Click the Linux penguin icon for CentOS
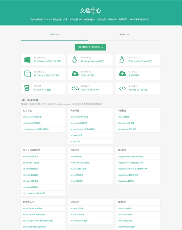 (122, 60)
